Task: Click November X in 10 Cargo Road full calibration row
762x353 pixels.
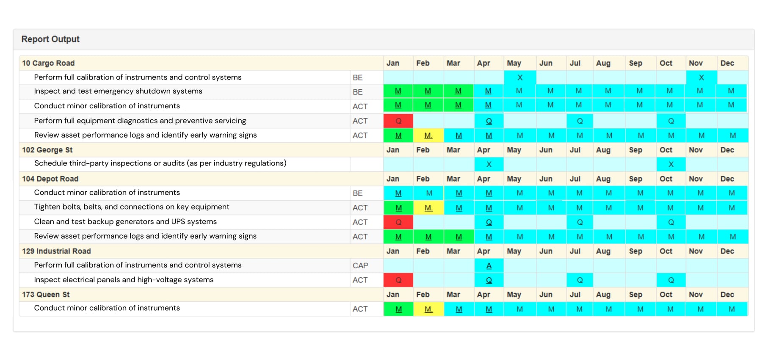Action: coord(701,77)
